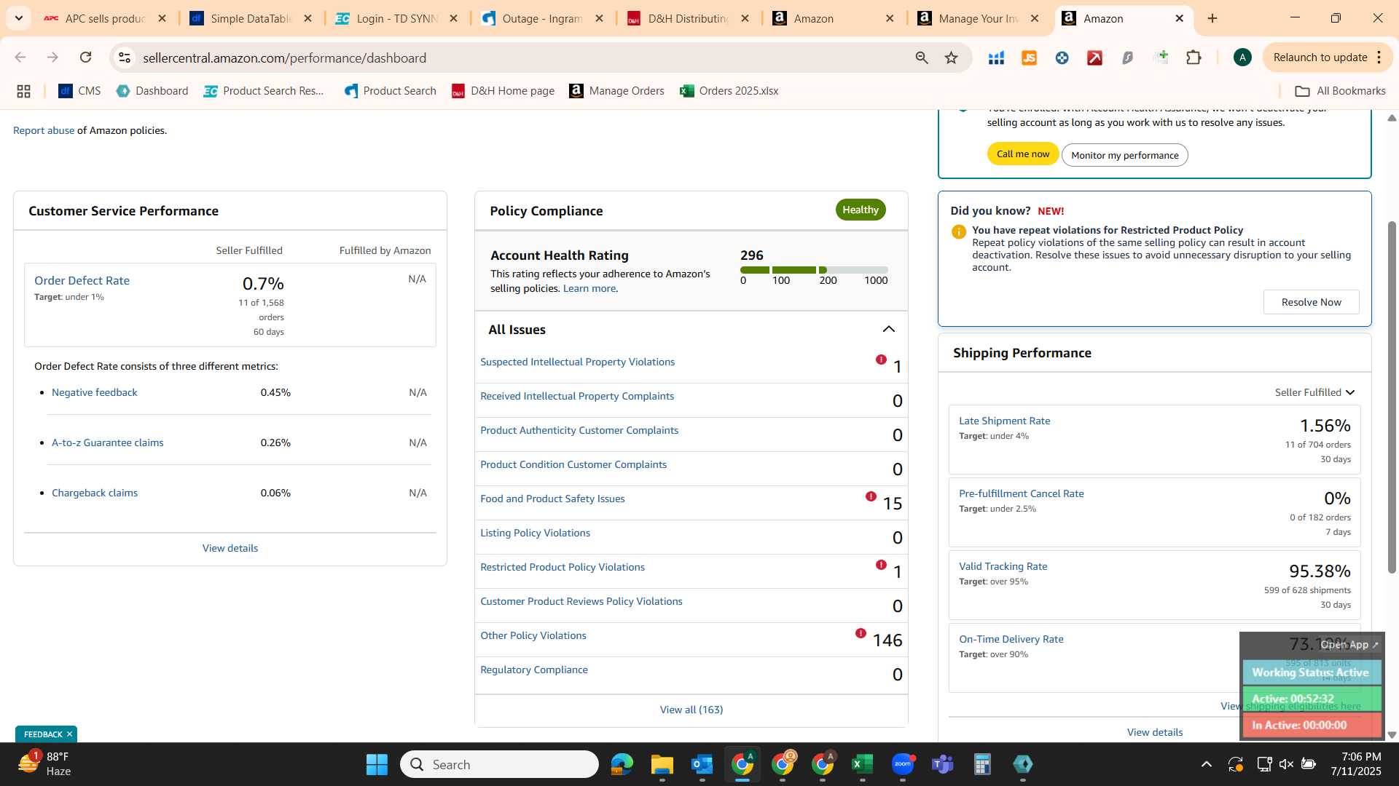Click the Call me now button
This screenshot has height=786, width=1399.
coord(1022,154)
